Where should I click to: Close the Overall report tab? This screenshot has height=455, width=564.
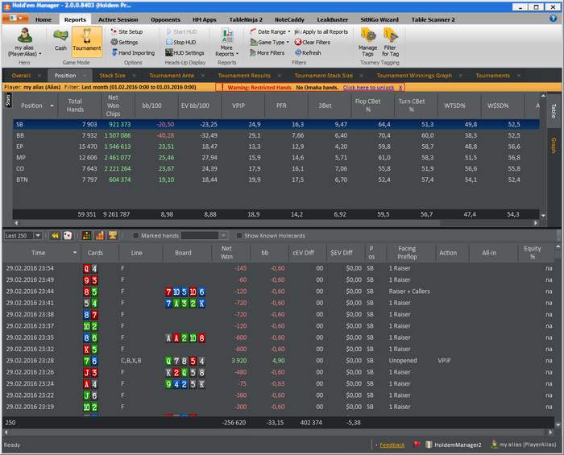coord(39,76)
